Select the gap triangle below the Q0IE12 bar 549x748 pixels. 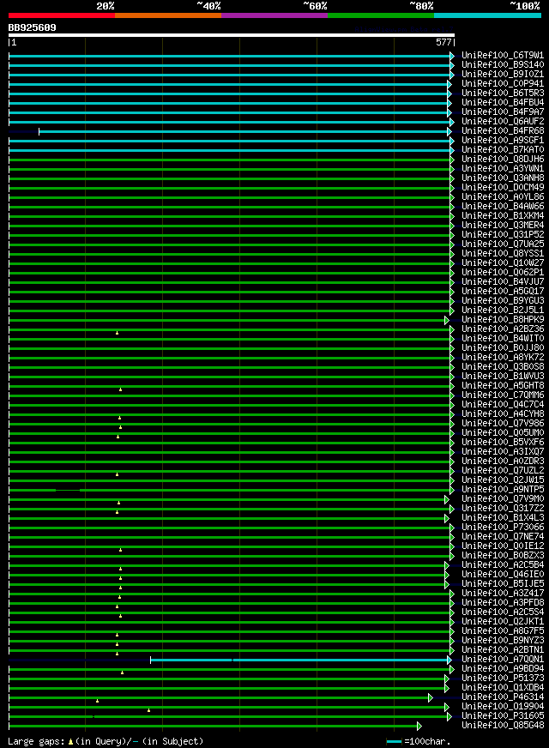coord(121,550)
